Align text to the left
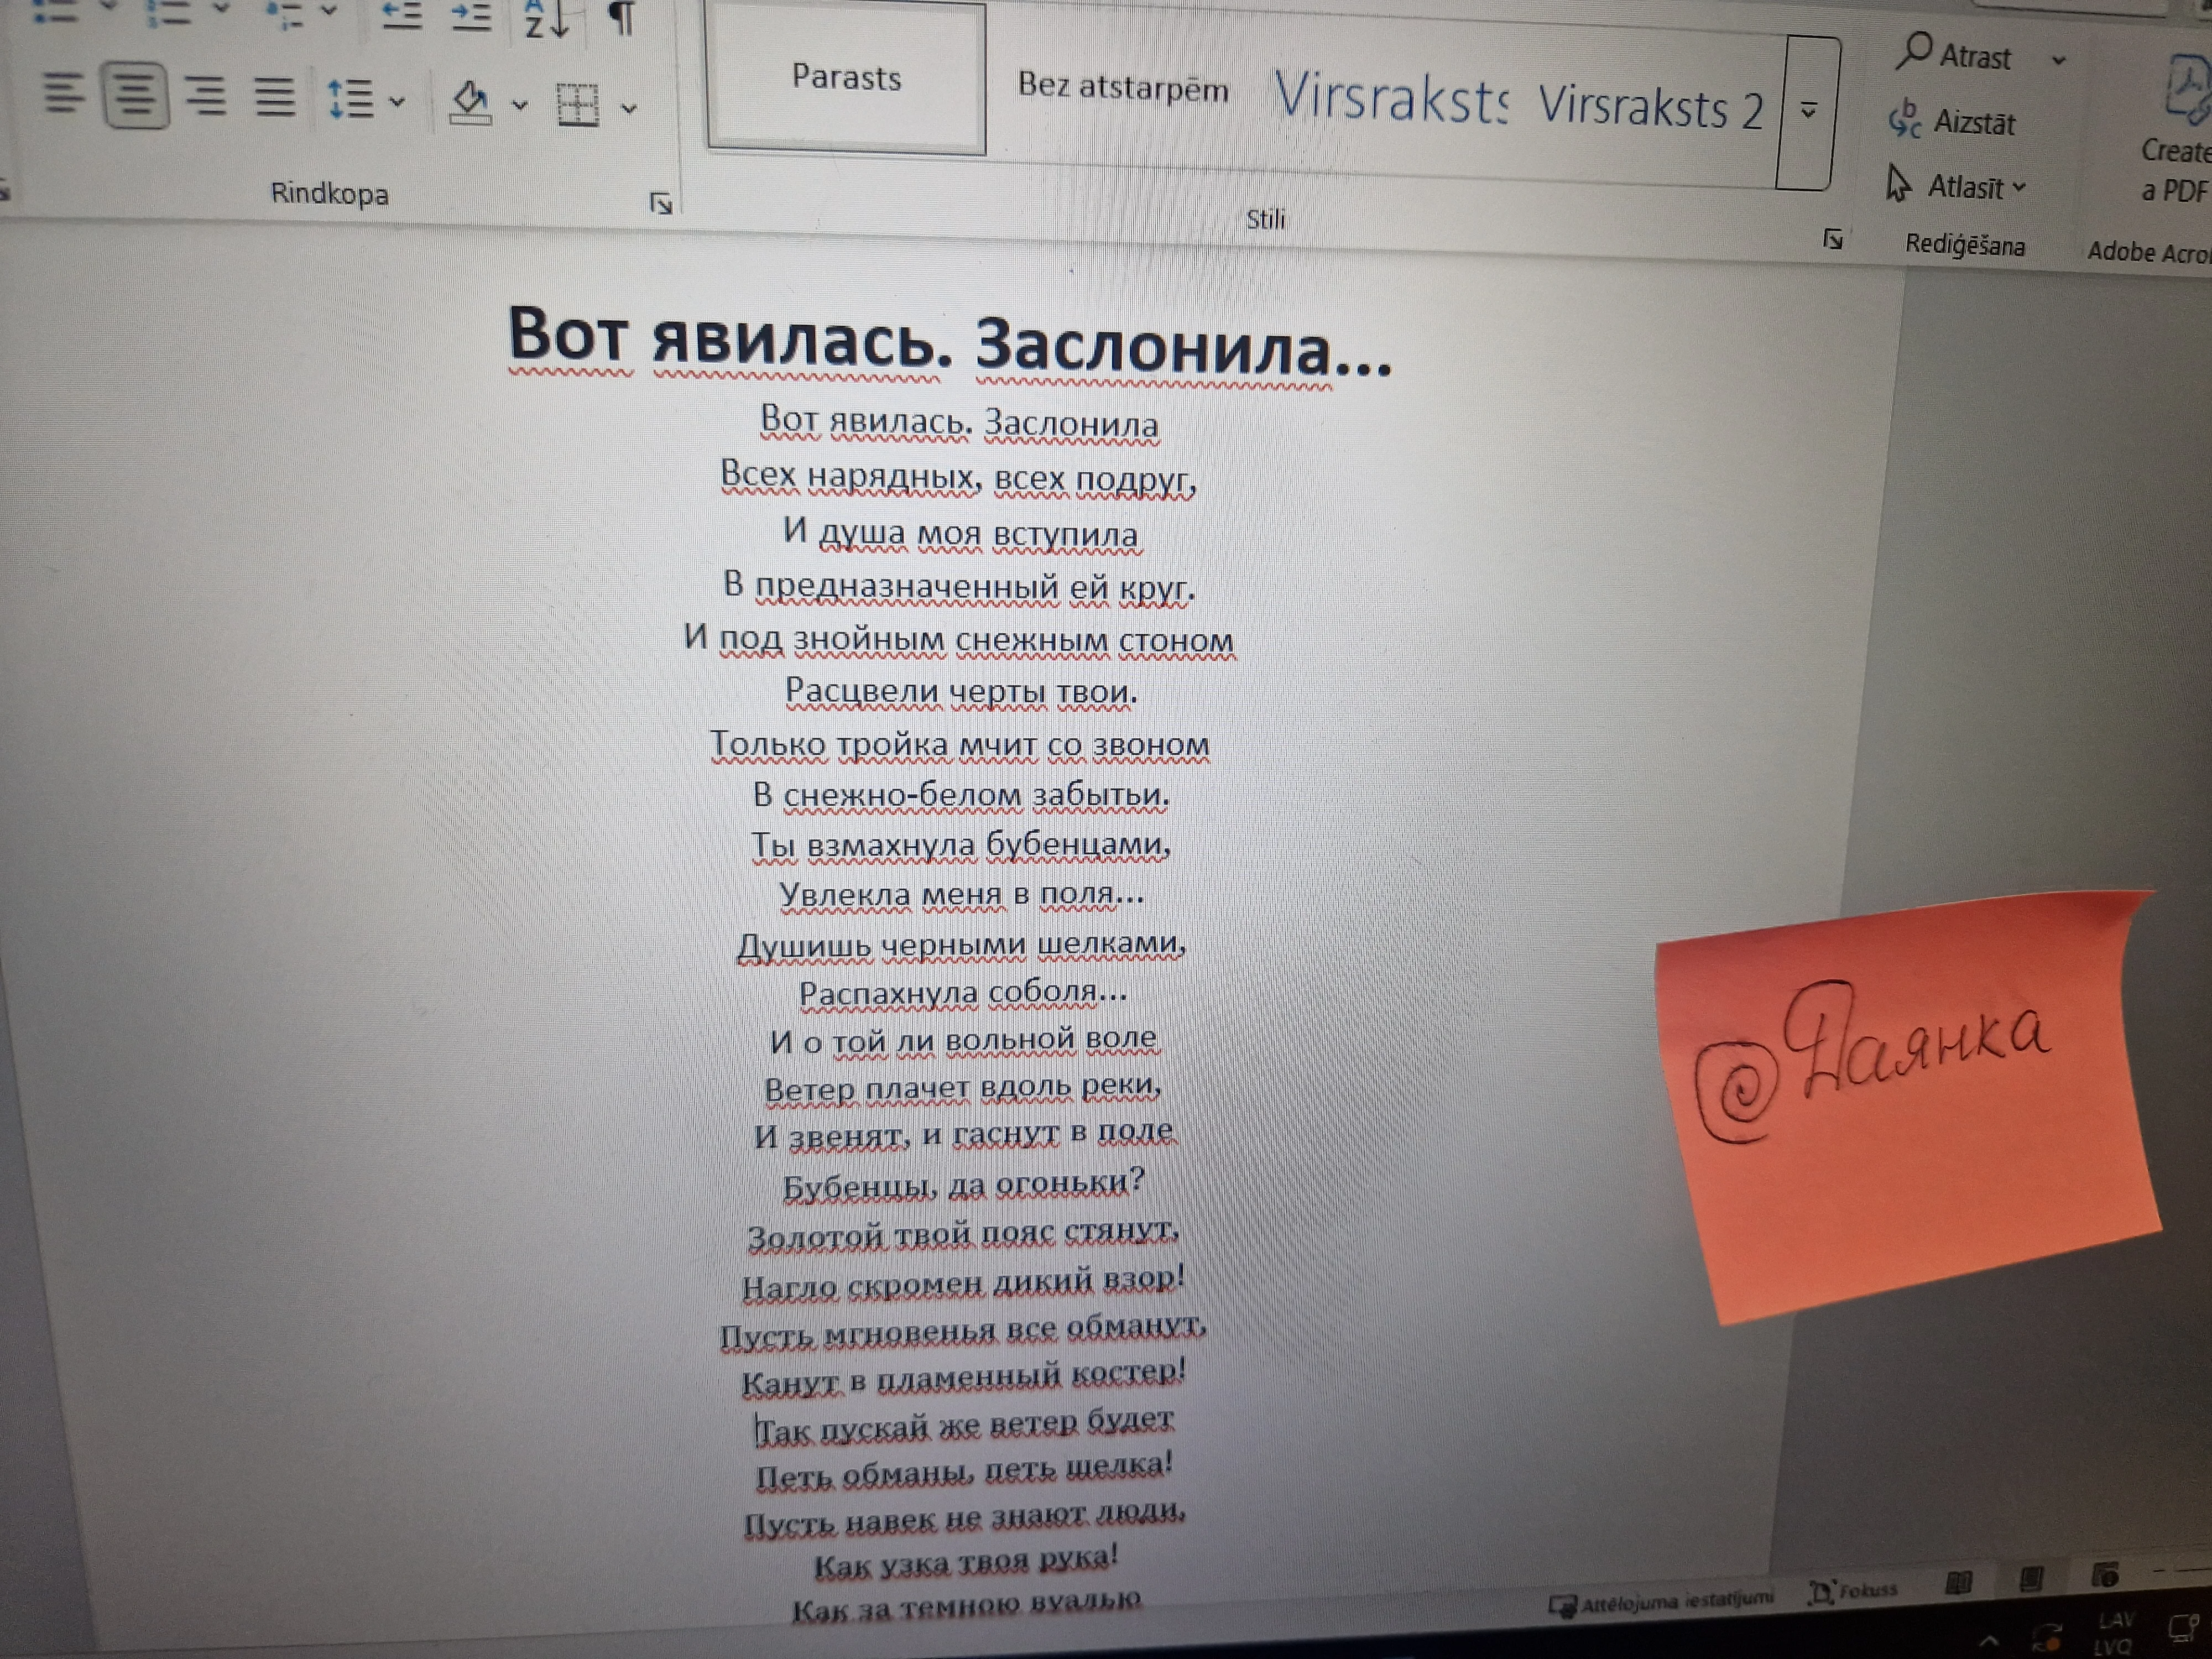Image resolution: width=2212 pixels, height=1659 pixels. click(x=63, y=93)
